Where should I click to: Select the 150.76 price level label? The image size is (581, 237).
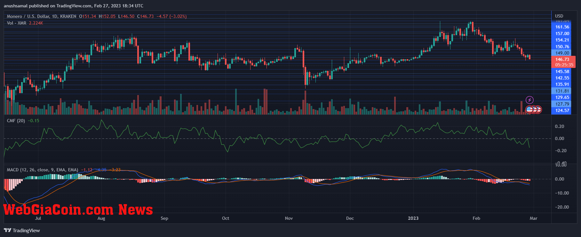[562, 47]
